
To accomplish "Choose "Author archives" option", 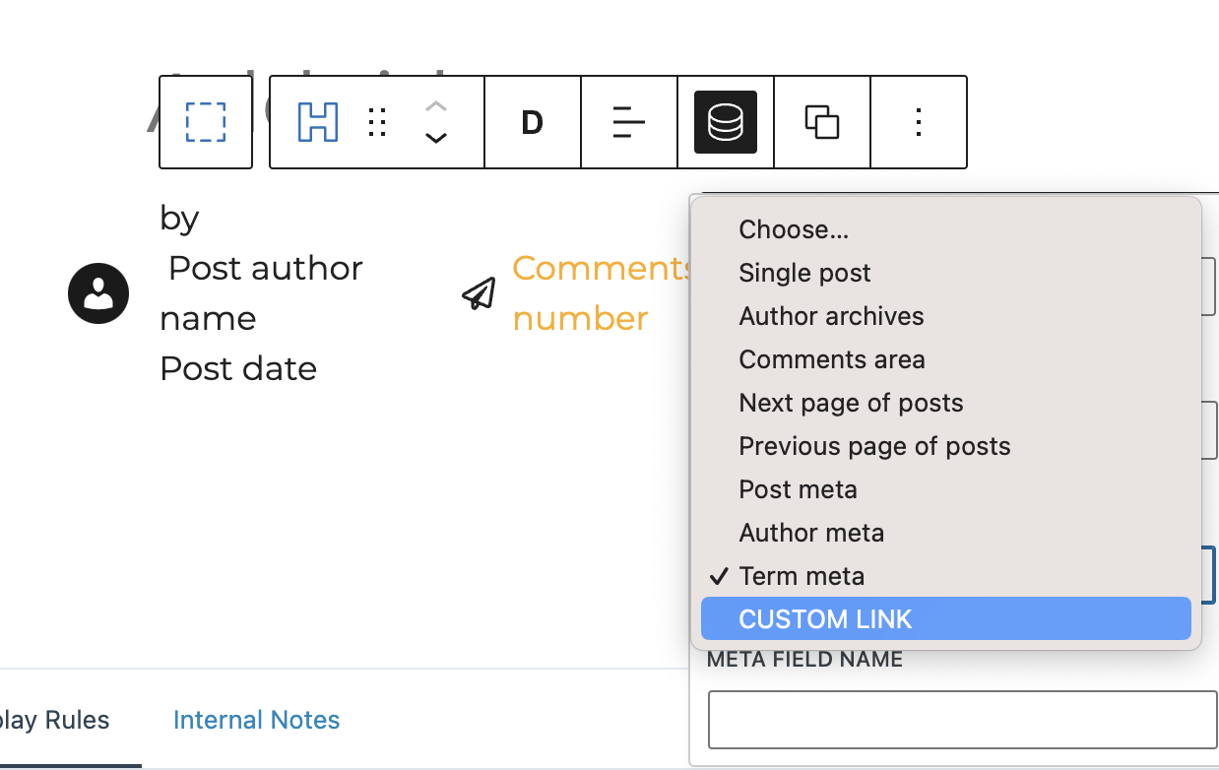I will point(831,316).
